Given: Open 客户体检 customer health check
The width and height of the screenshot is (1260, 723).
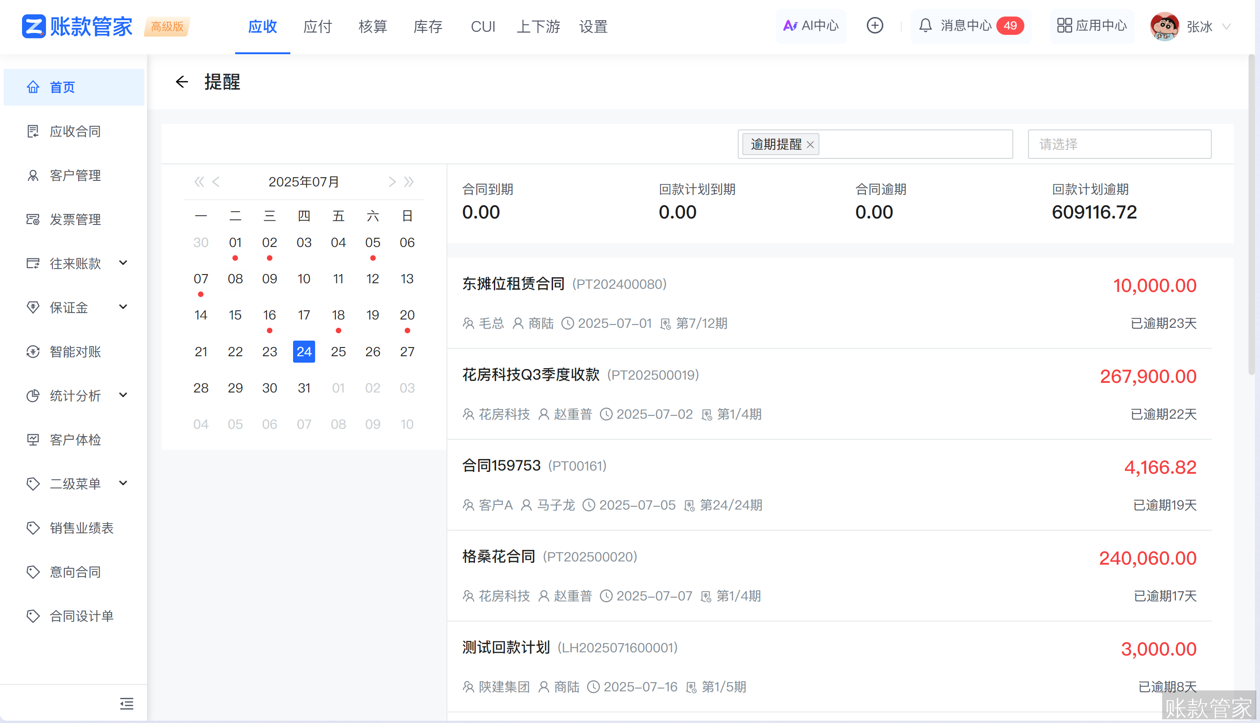Looking at the screenshot, I should (x=75, y=439).
